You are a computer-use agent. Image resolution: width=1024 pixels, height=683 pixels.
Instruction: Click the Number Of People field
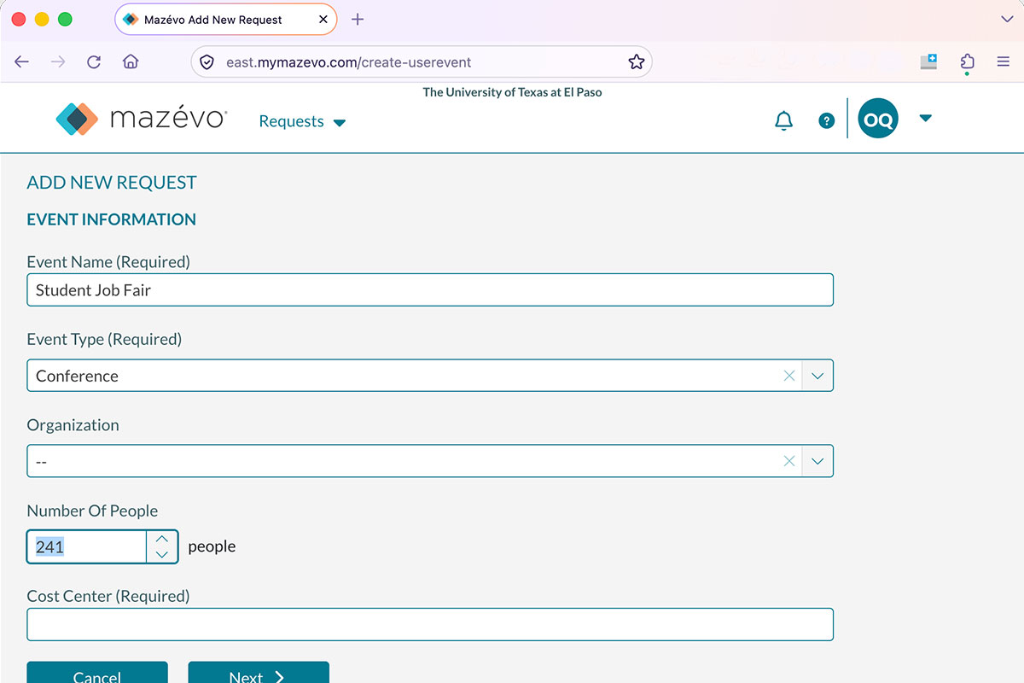tap(86, 546)
